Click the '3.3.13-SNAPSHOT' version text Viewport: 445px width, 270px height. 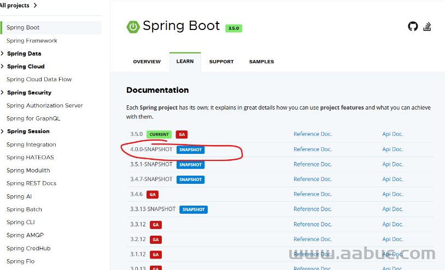point(153,209)
